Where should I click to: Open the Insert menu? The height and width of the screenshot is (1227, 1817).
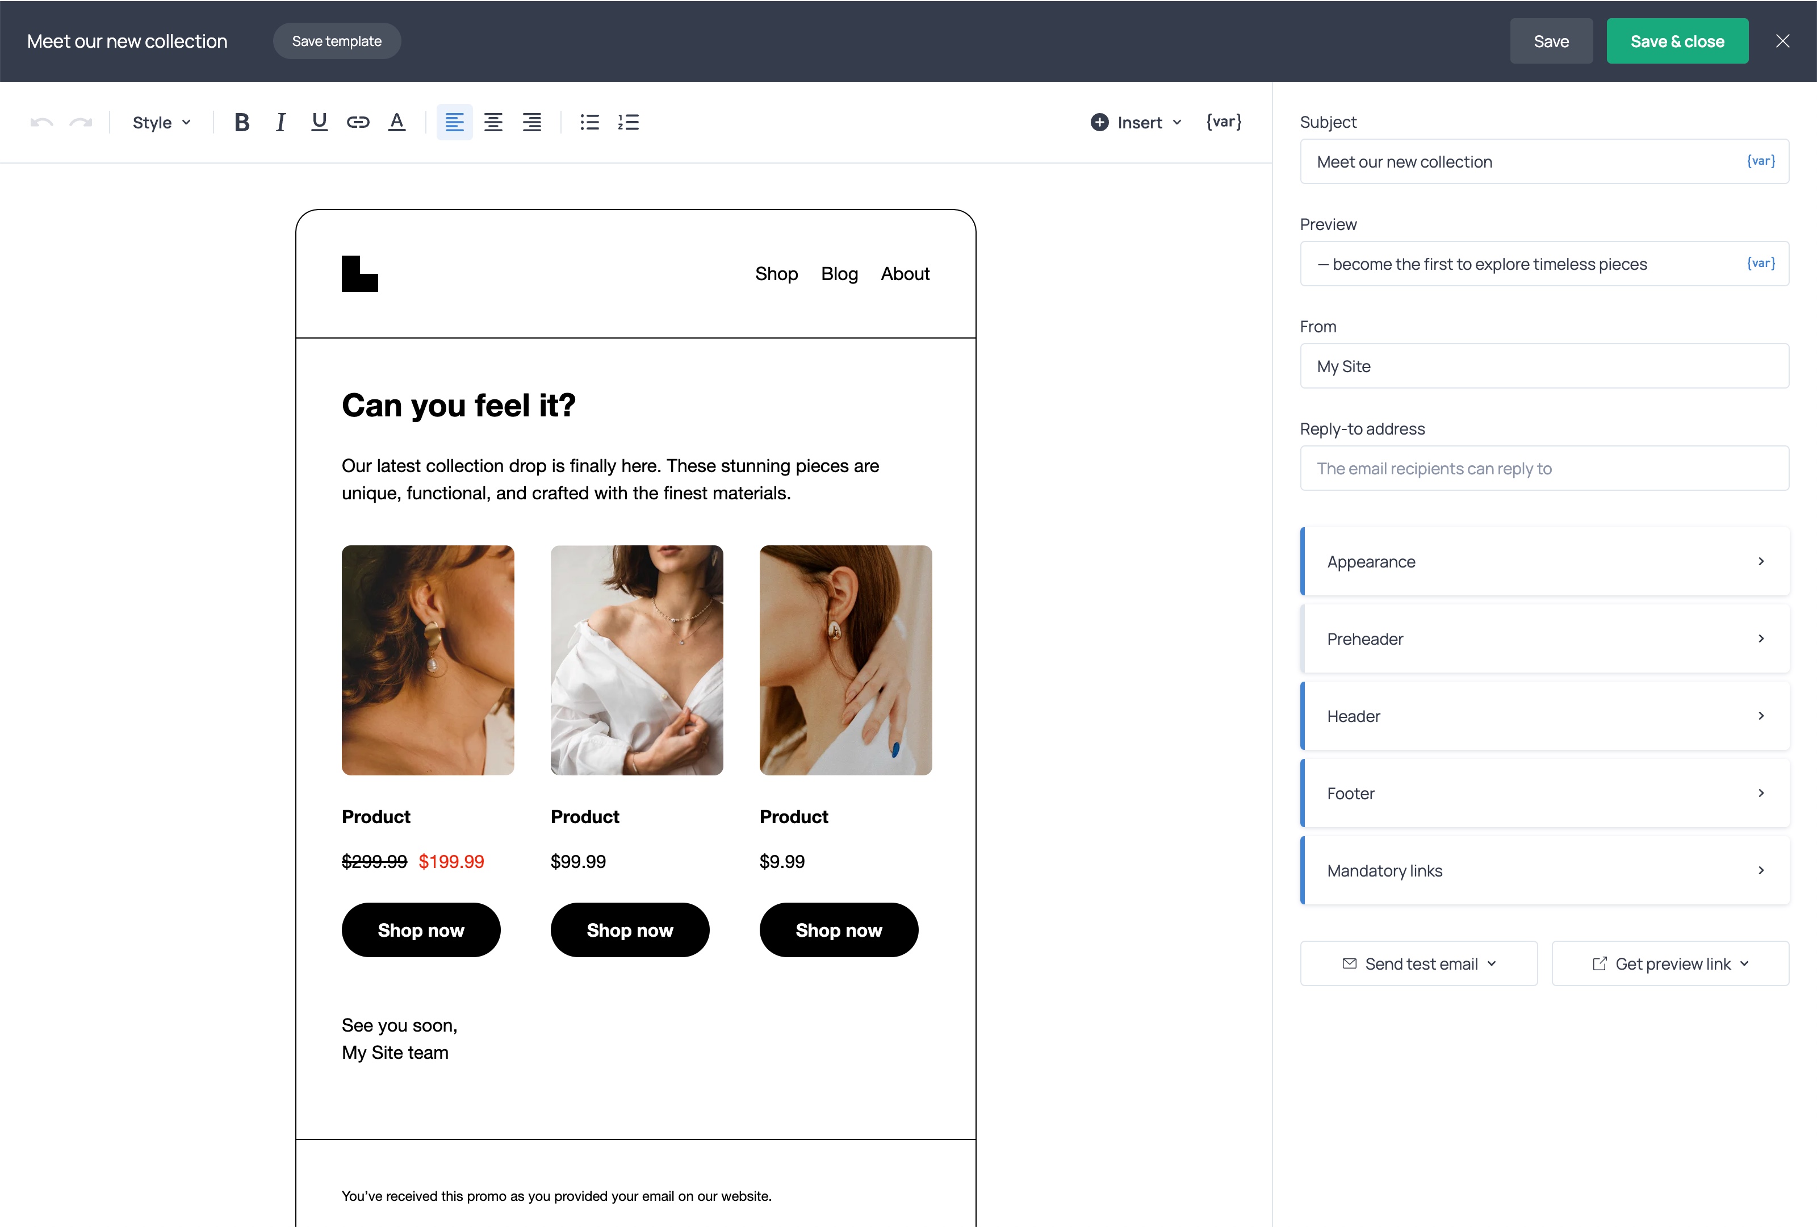tap(1135, 122)
